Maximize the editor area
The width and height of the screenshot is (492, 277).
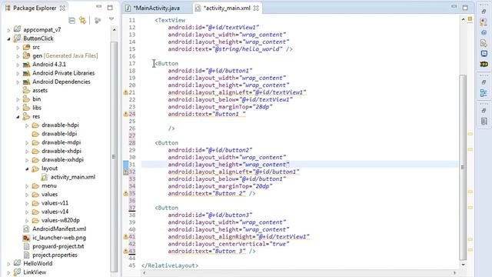tap(465, 7)
